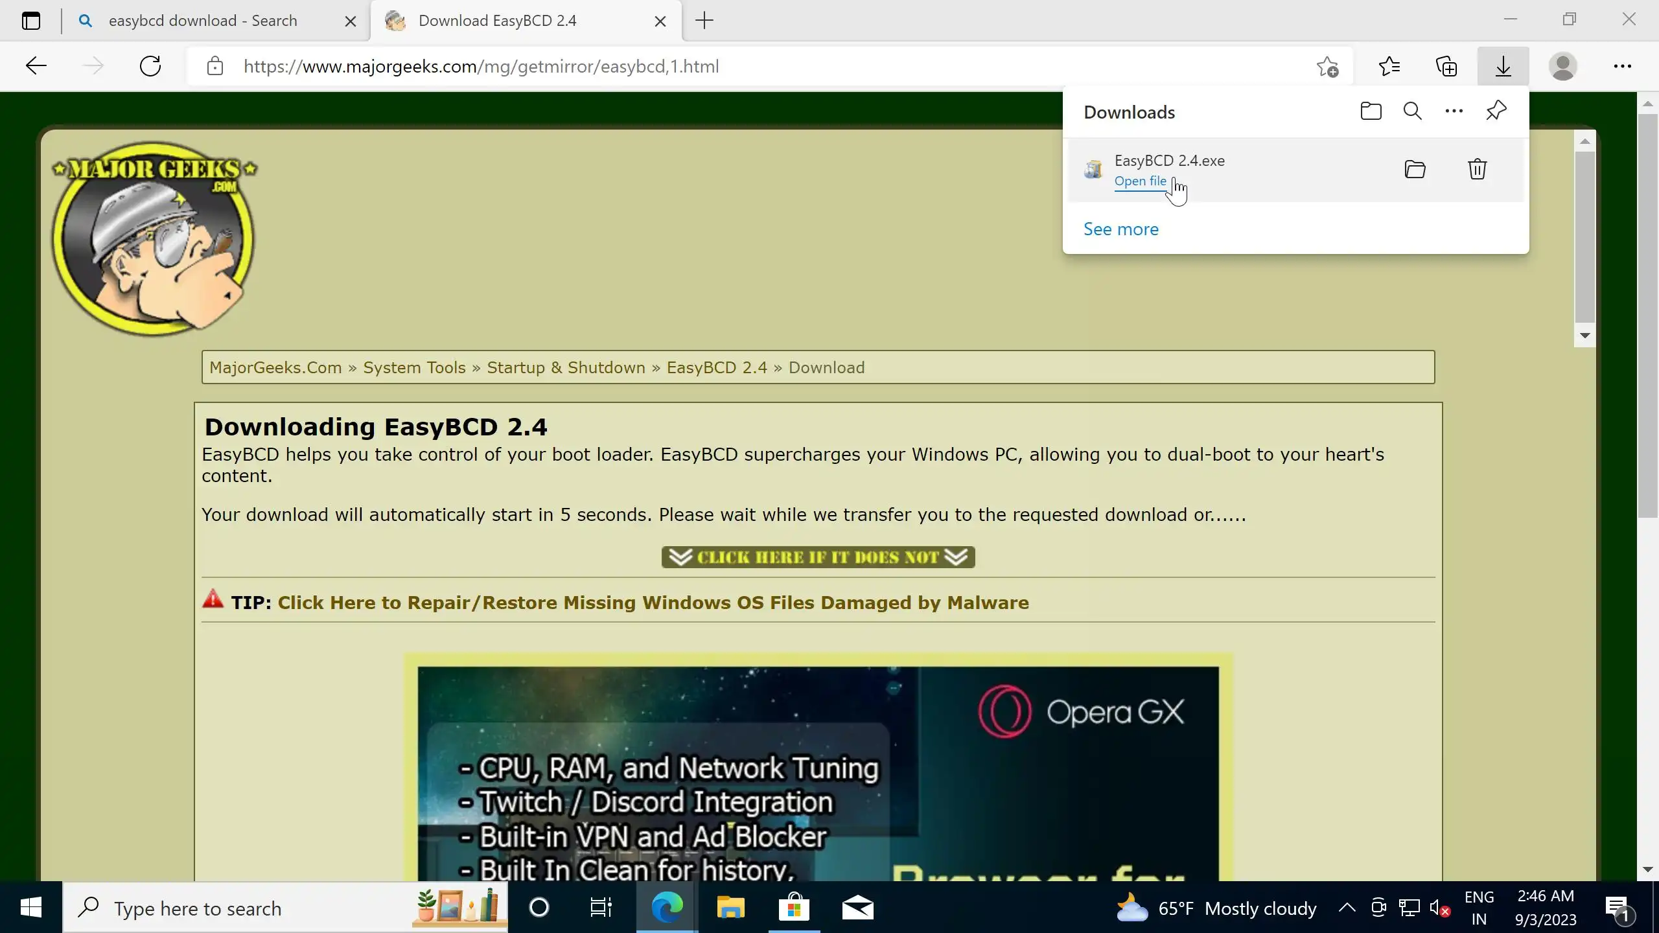
Task: Pin the Downloads panel
Action: click(1496, 111)
